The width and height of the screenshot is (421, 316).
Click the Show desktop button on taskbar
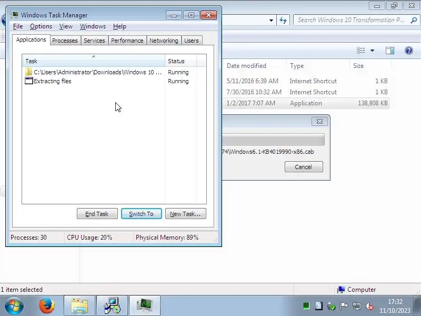tap(417, 306)
